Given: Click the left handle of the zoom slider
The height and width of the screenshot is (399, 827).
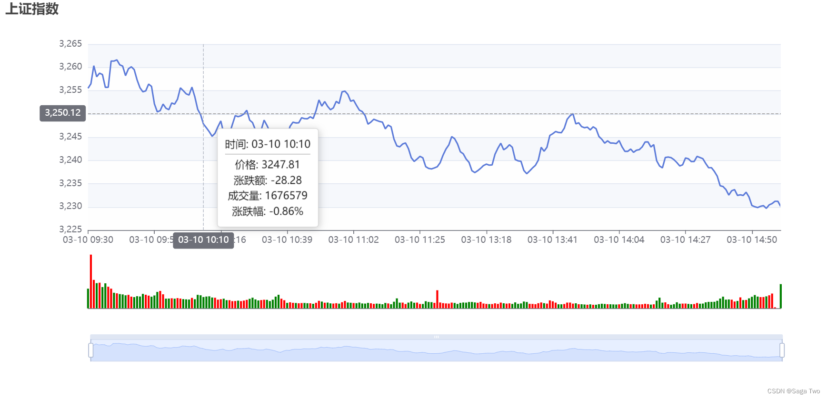Looking at the screenshot, I should tap(91, 350).
